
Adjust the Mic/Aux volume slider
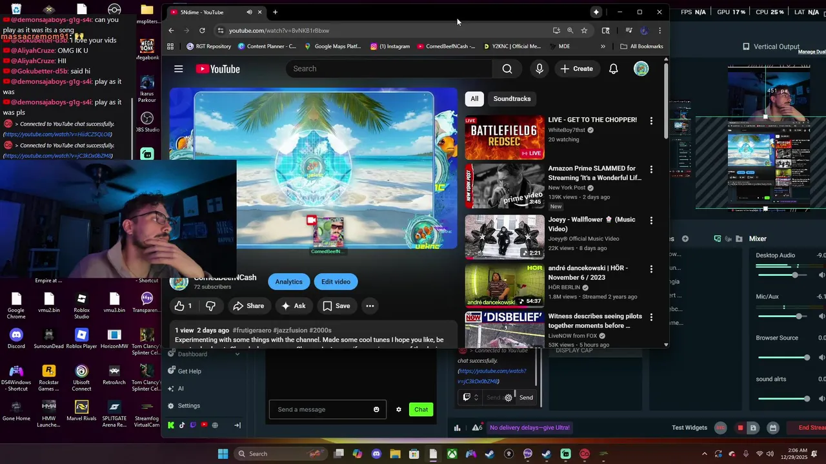pos(784,316)
